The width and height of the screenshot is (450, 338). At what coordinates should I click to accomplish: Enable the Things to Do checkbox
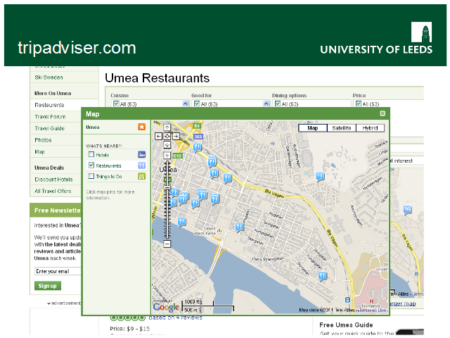click(91, 176)
